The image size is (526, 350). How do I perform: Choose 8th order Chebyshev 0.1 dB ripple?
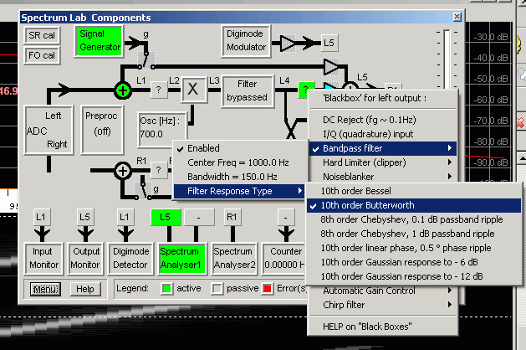414,219
